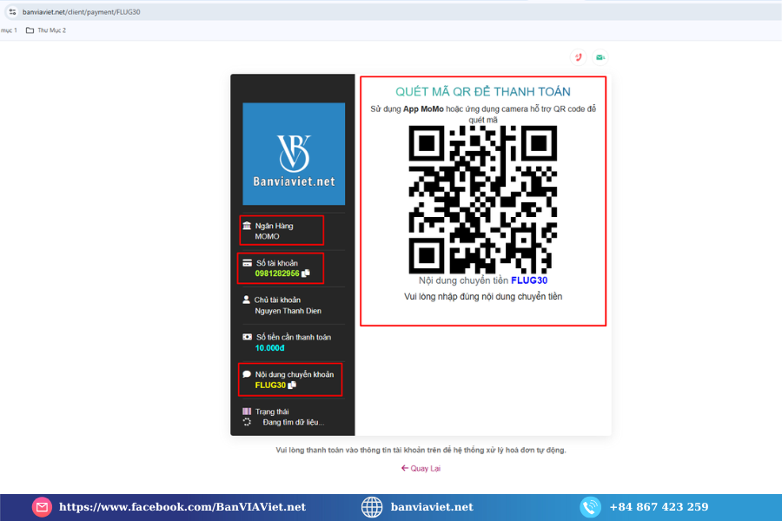
Task: Go back via the Quay Lại link
Action: 421,468
